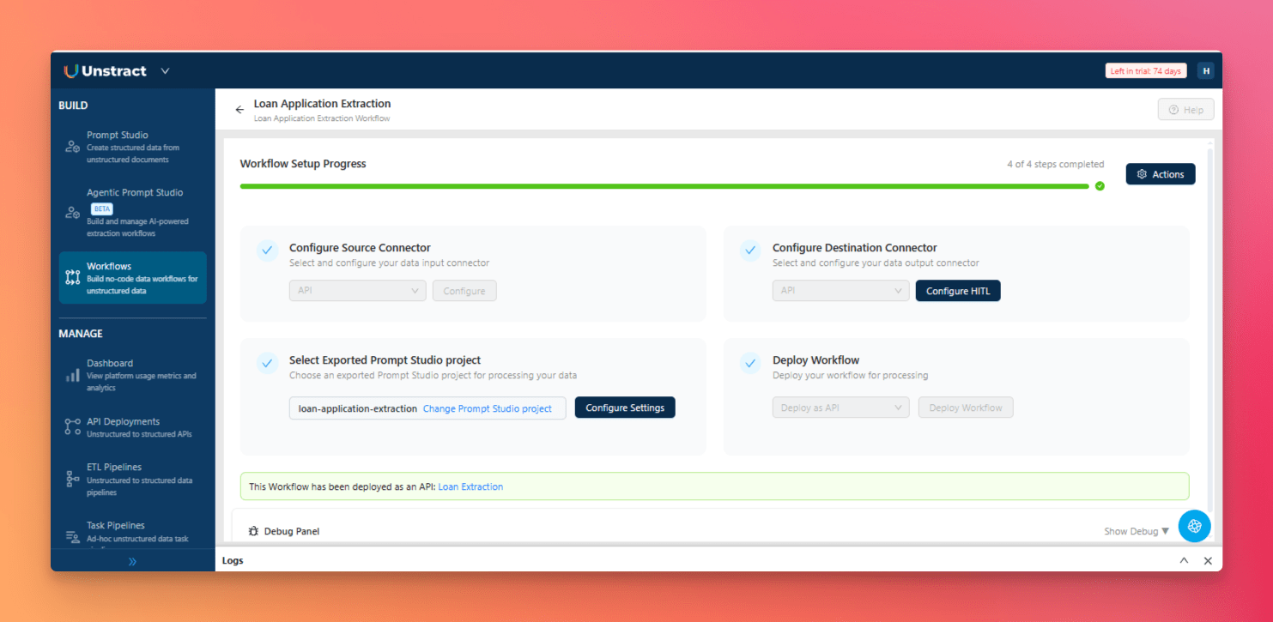Click the API Deployments icon
1273x622 pixels.
click(73, 426)
